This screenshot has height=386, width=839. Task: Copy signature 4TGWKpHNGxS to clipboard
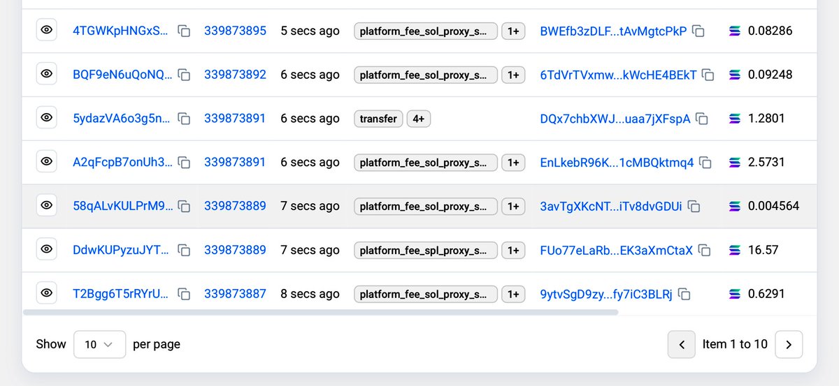click(184, 31)
